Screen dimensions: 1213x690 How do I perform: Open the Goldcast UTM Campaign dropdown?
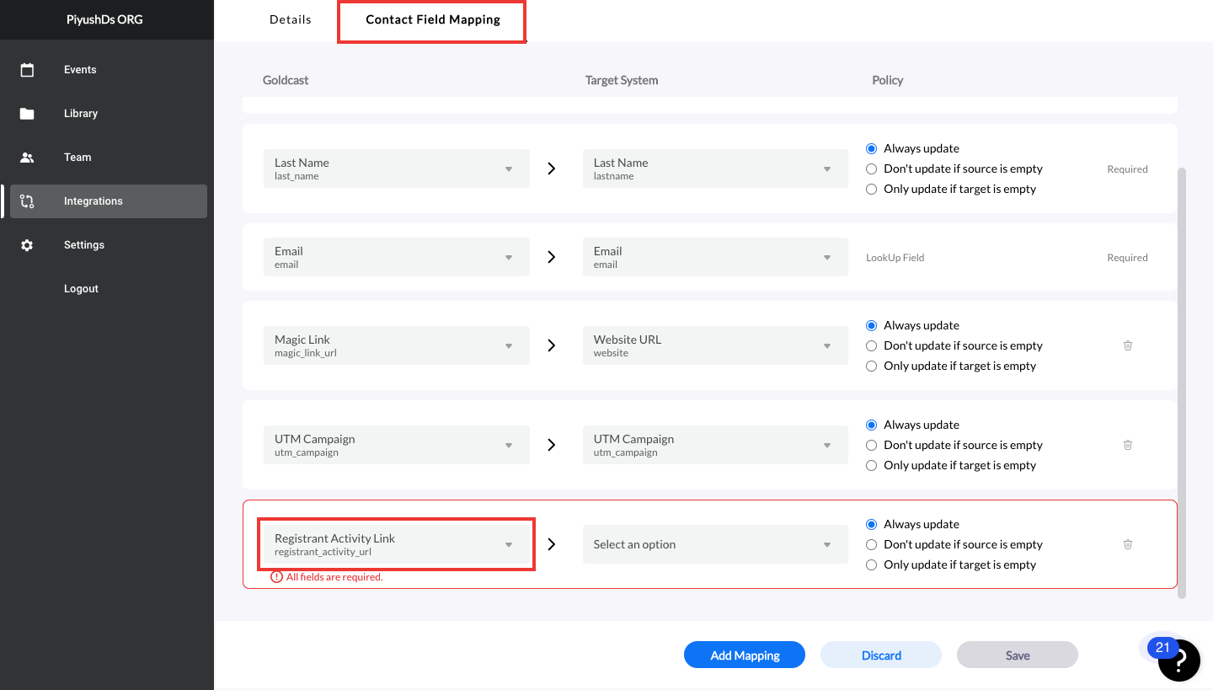(x=397, y=445)
